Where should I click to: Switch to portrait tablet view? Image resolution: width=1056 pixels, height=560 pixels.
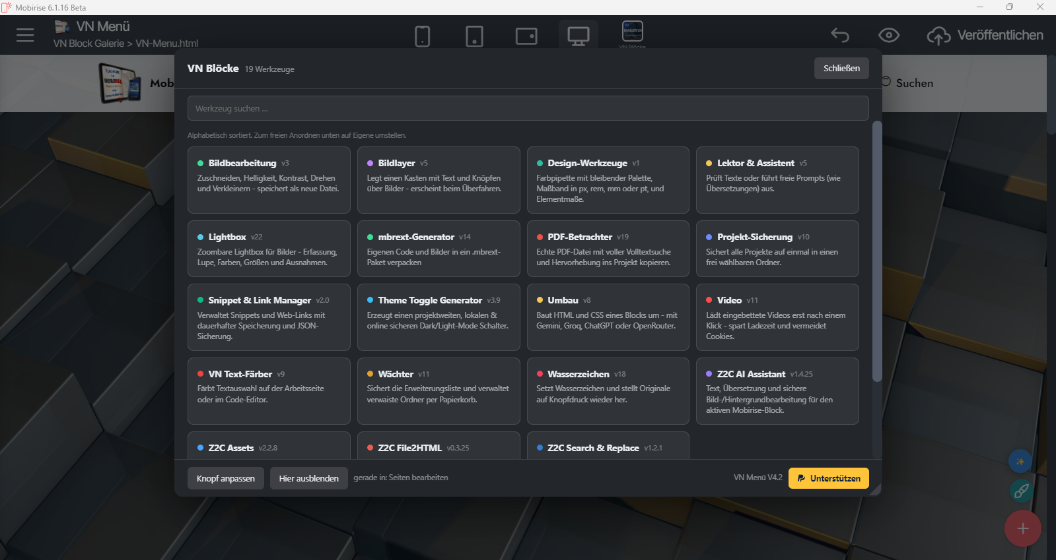coord(474,36)
